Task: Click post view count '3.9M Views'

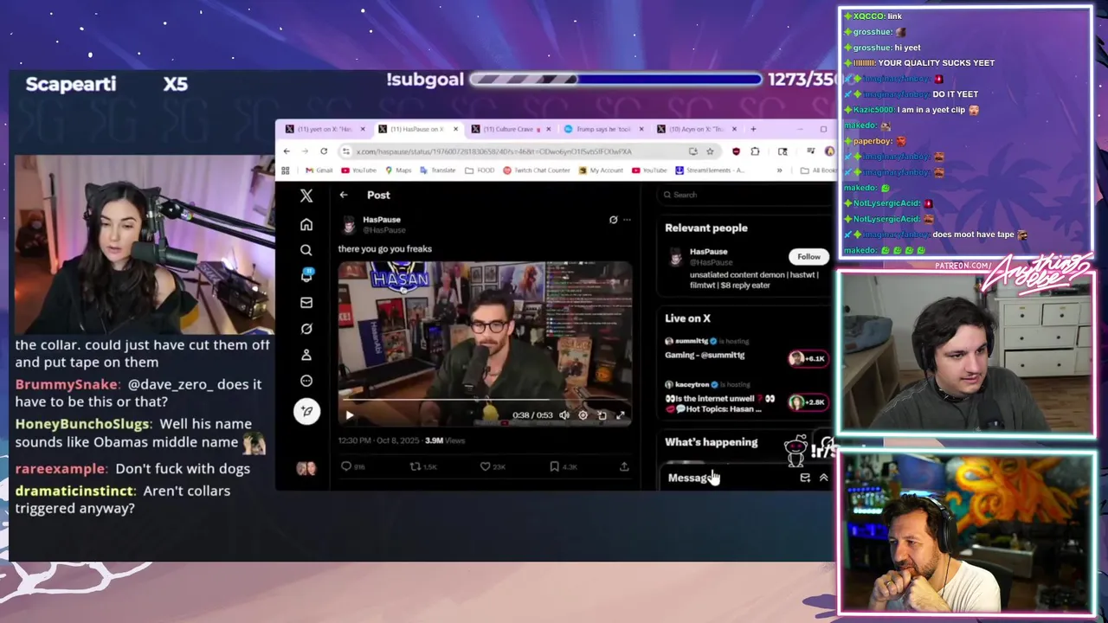Action: (445, 440)
